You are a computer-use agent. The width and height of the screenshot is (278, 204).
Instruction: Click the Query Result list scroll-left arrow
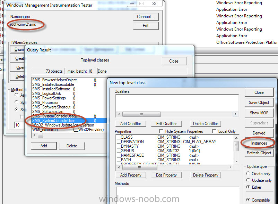[34, 136]
